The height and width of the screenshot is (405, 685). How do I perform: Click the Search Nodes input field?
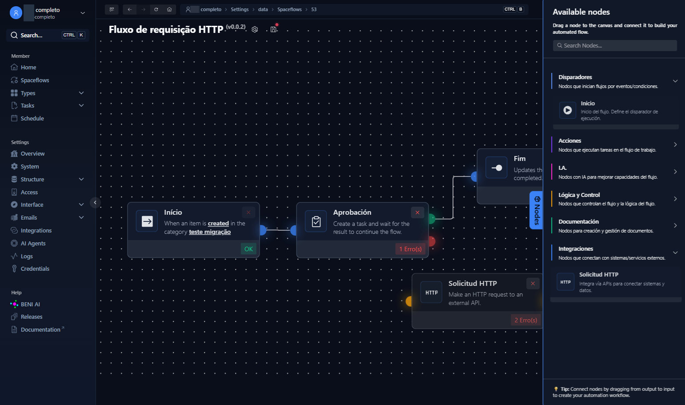(615, 45)
